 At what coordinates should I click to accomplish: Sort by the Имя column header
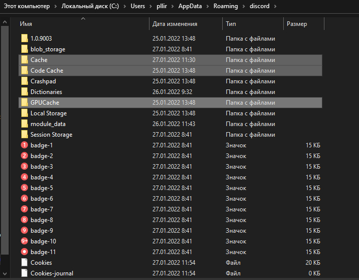(26, 24)
